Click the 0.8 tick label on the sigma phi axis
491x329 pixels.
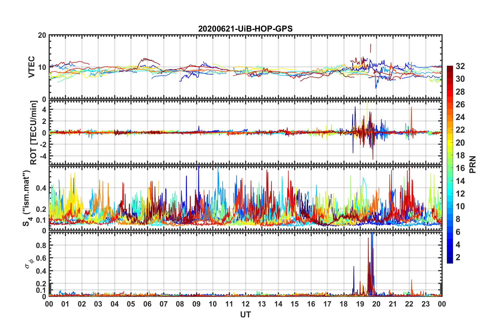coord(41,245)
